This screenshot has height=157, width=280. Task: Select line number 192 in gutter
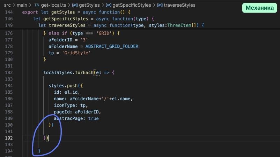9,138
